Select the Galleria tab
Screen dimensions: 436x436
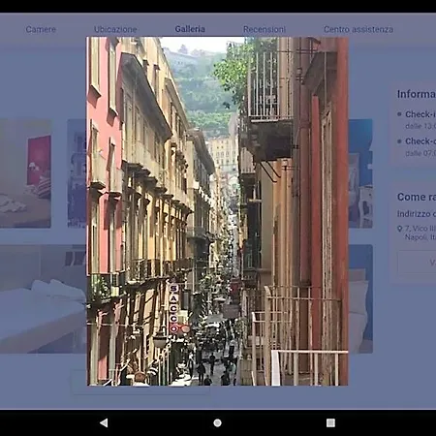point(190,29)
